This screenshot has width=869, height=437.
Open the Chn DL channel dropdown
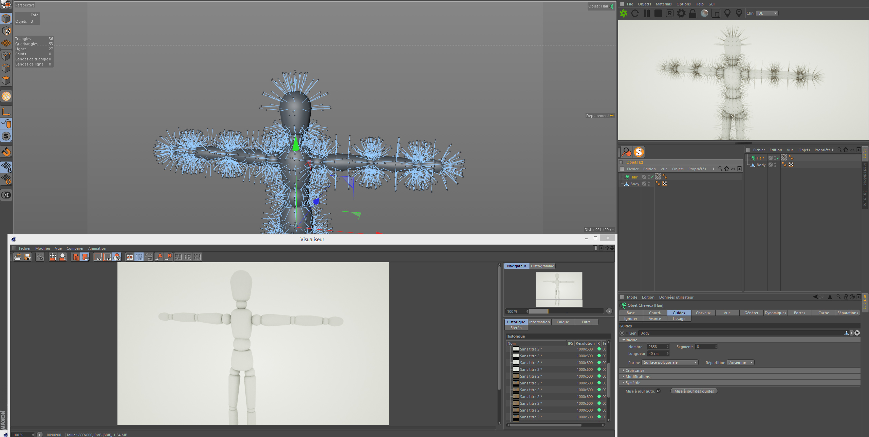point(767,13)
